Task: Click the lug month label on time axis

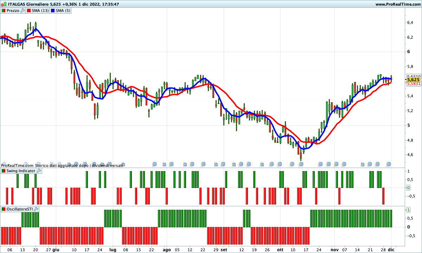Action: [x=113, y=250]
